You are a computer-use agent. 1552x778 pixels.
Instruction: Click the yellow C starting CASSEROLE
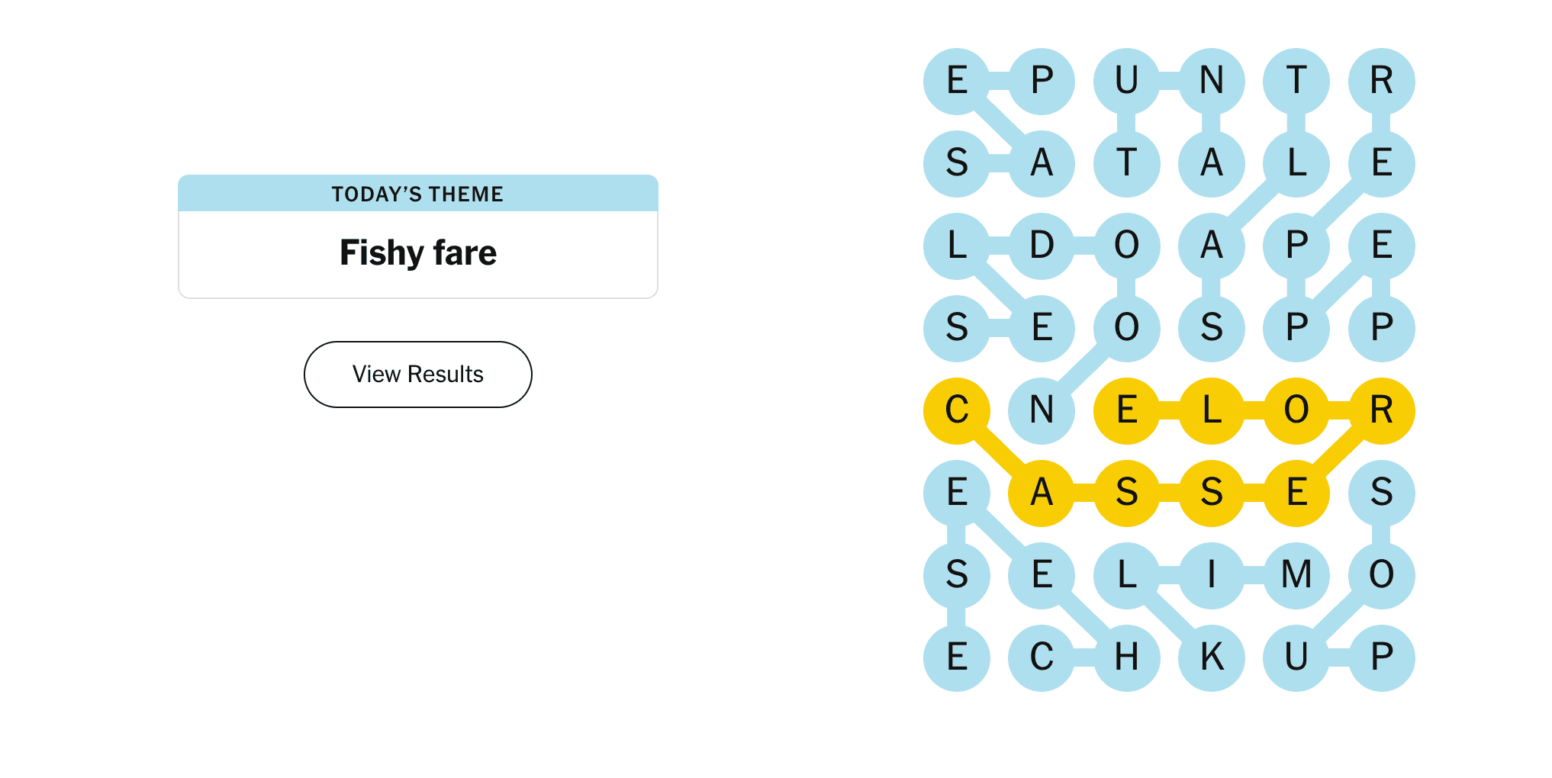[x=957, y=410]
